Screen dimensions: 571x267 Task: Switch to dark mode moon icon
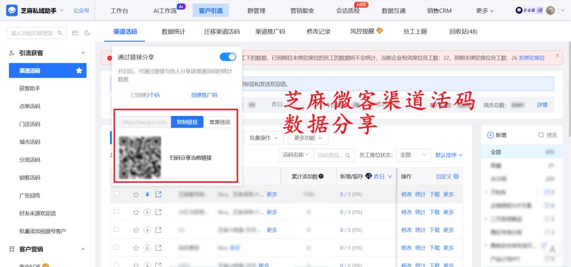click(87, 33)
